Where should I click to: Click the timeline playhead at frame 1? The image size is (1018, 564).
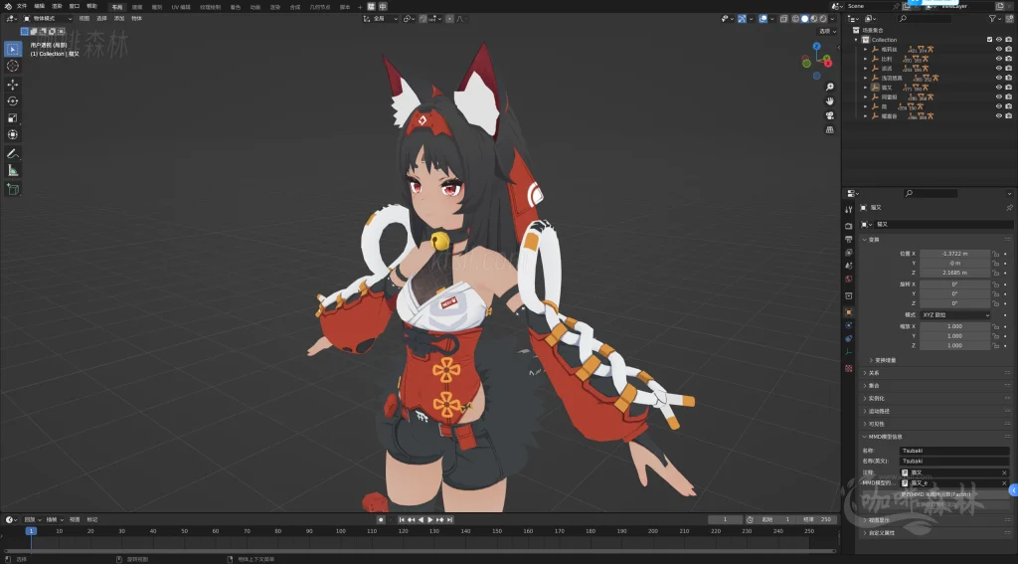click(31, 531)
